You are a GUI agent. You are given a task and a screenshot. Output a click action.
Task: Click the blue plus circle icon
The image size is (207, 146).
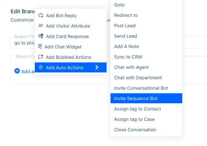tap(17, 71)
